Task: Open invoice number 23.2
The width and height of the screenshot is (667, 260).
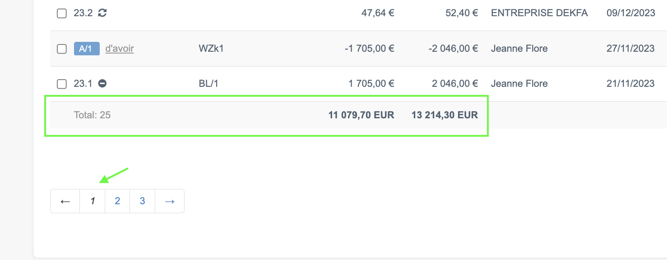Action: point(83,13)
